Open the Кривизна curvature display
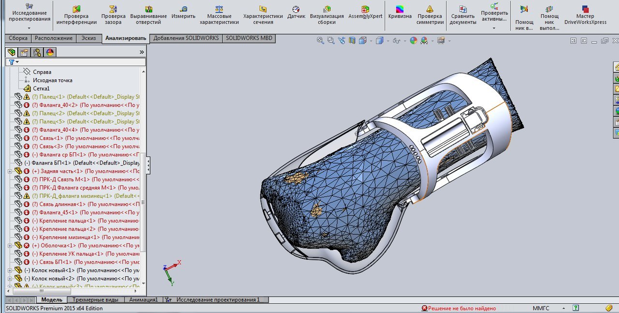Screen dimensions: 619x313 [399, 15]
